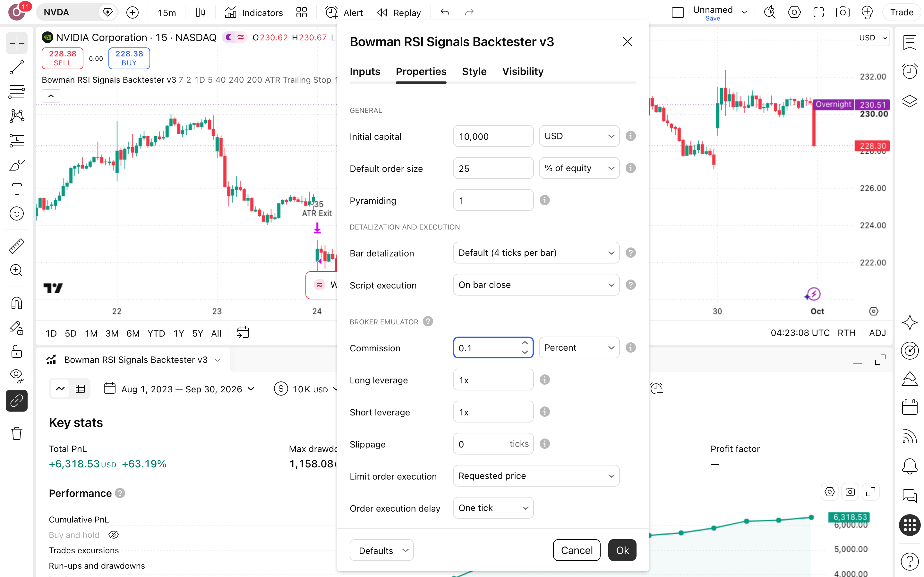Toggle the magnet mode icon
924x577 pixels.
click(16, 303)
